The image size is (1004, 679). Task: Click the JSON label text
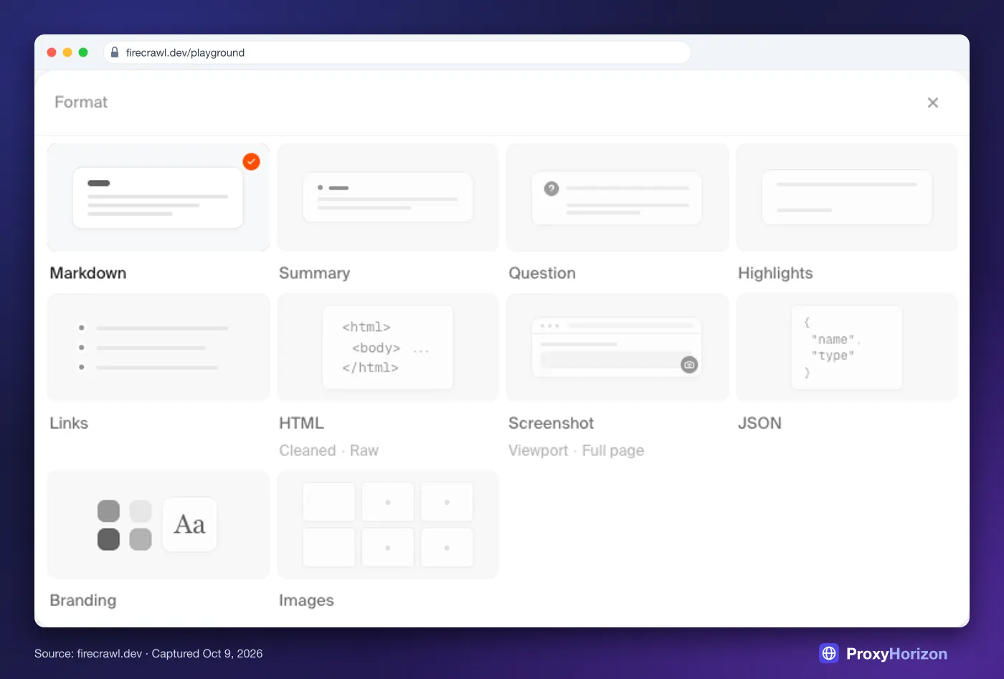point(759,423)
